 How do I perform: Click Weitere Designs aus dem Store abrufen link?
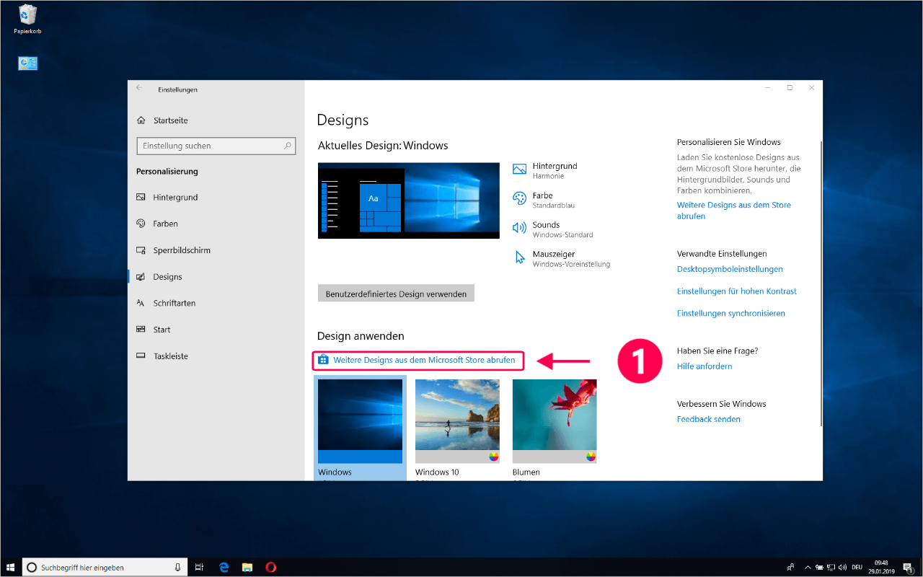pos(734,211)
